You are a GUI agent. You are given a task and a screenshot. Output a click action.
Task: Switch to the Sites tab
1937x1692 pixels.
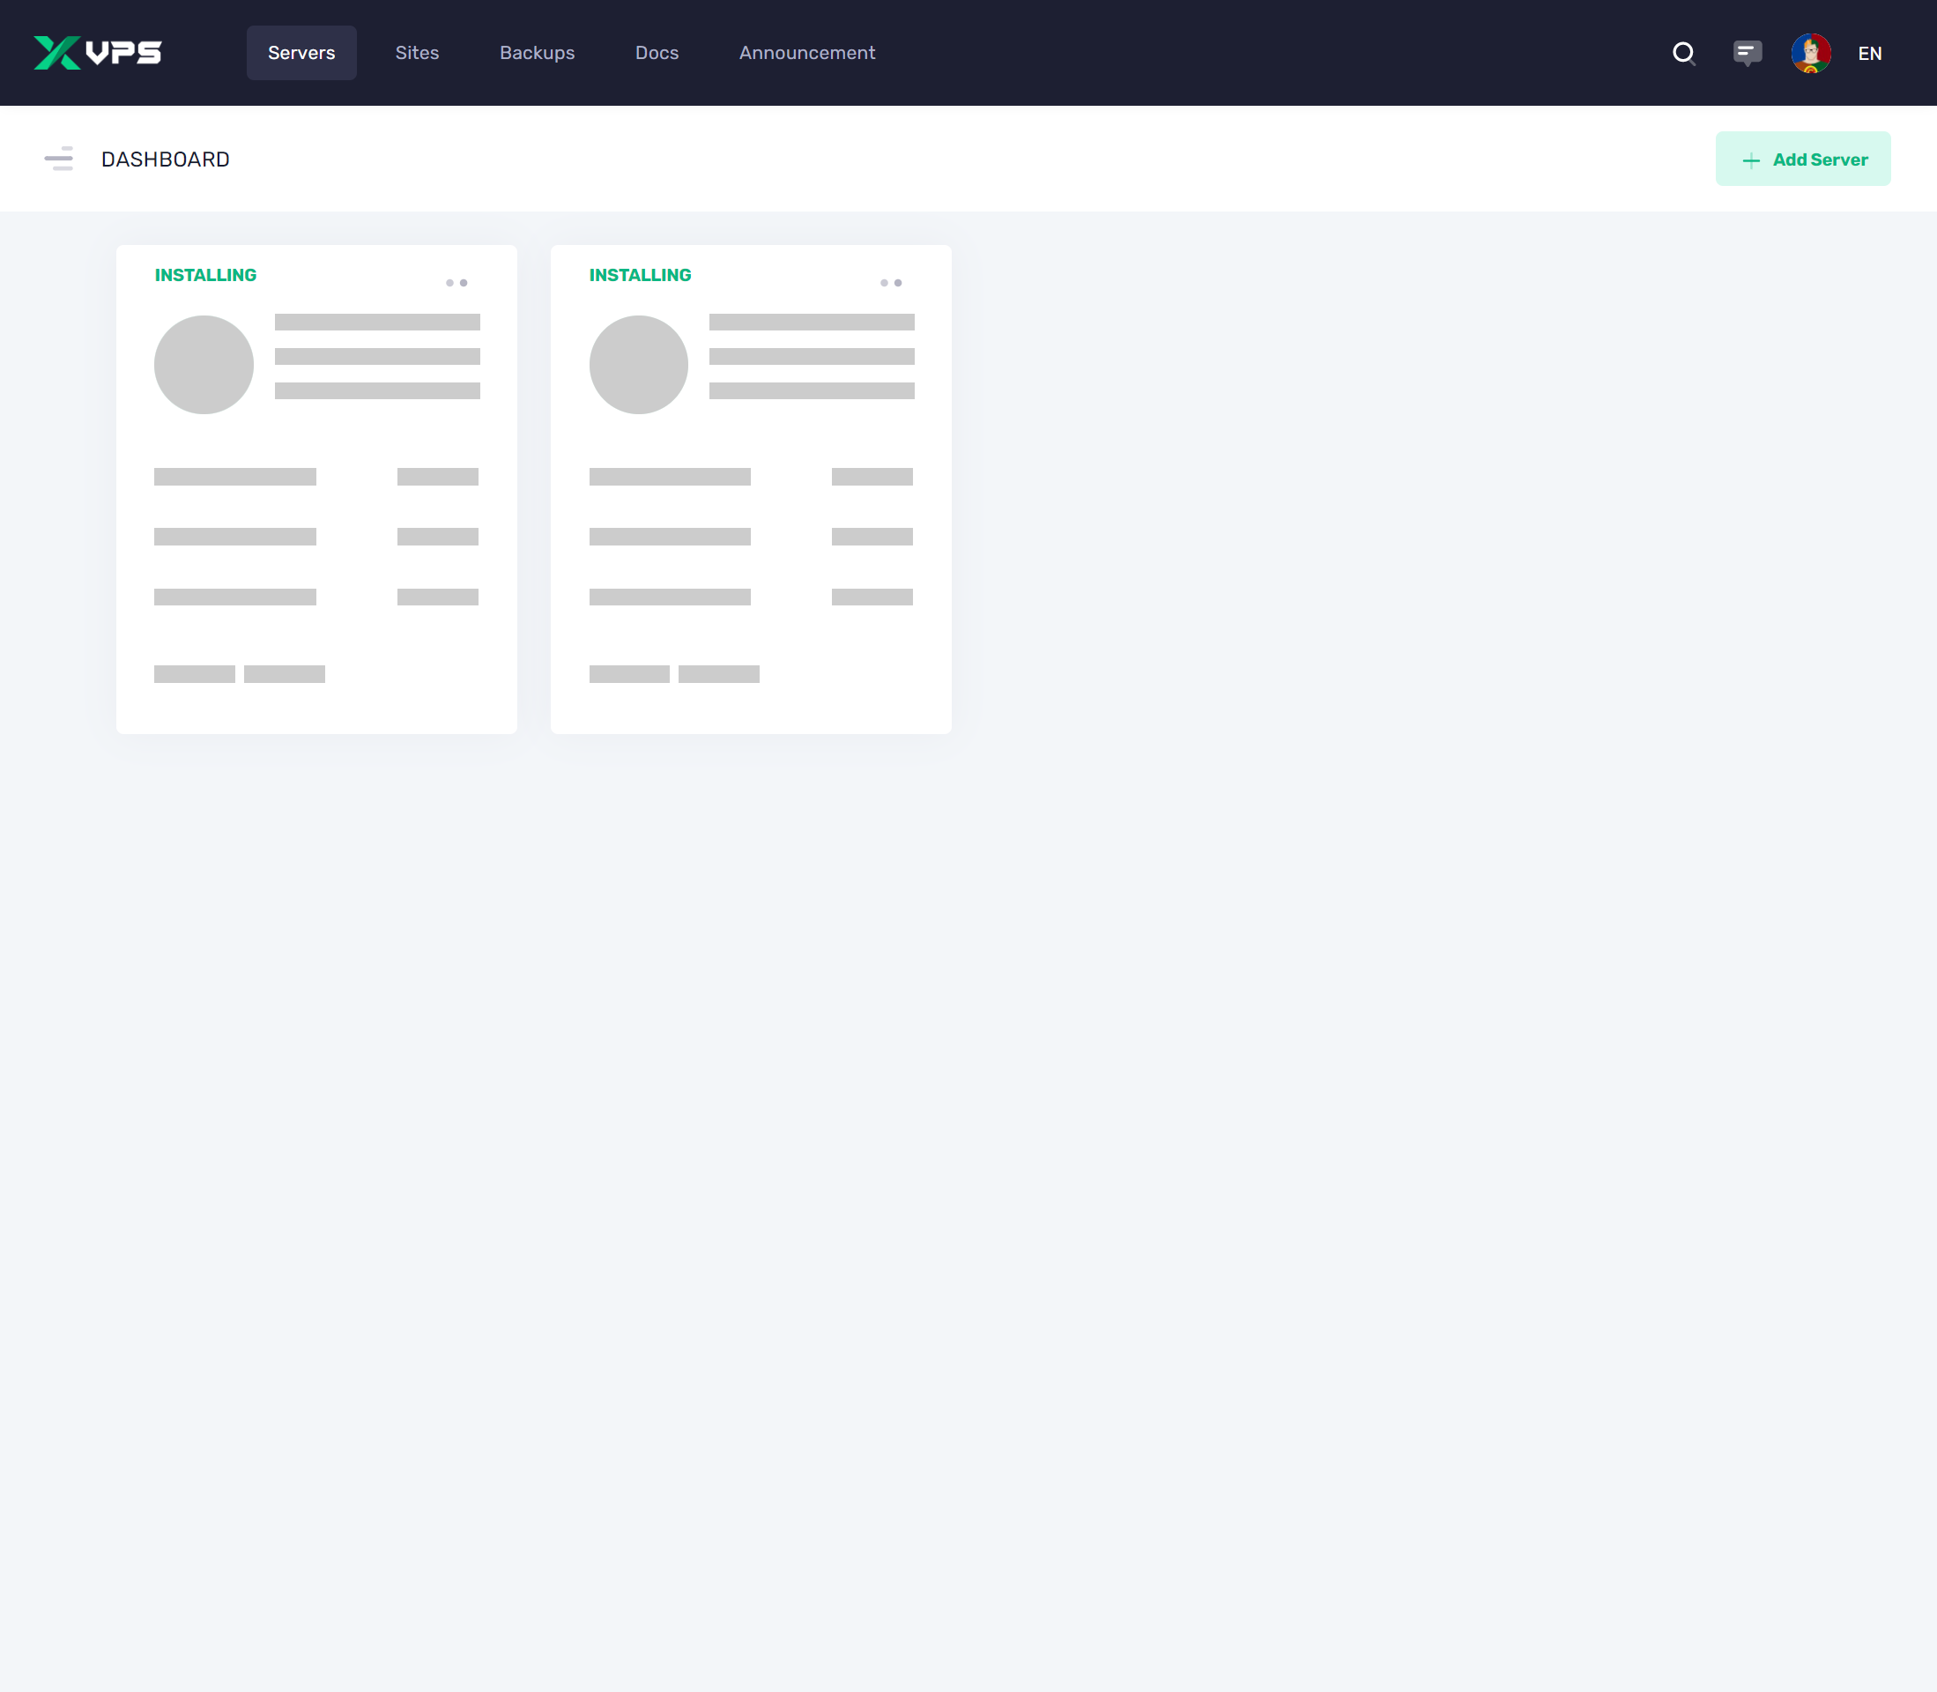[x=416, y=53]
